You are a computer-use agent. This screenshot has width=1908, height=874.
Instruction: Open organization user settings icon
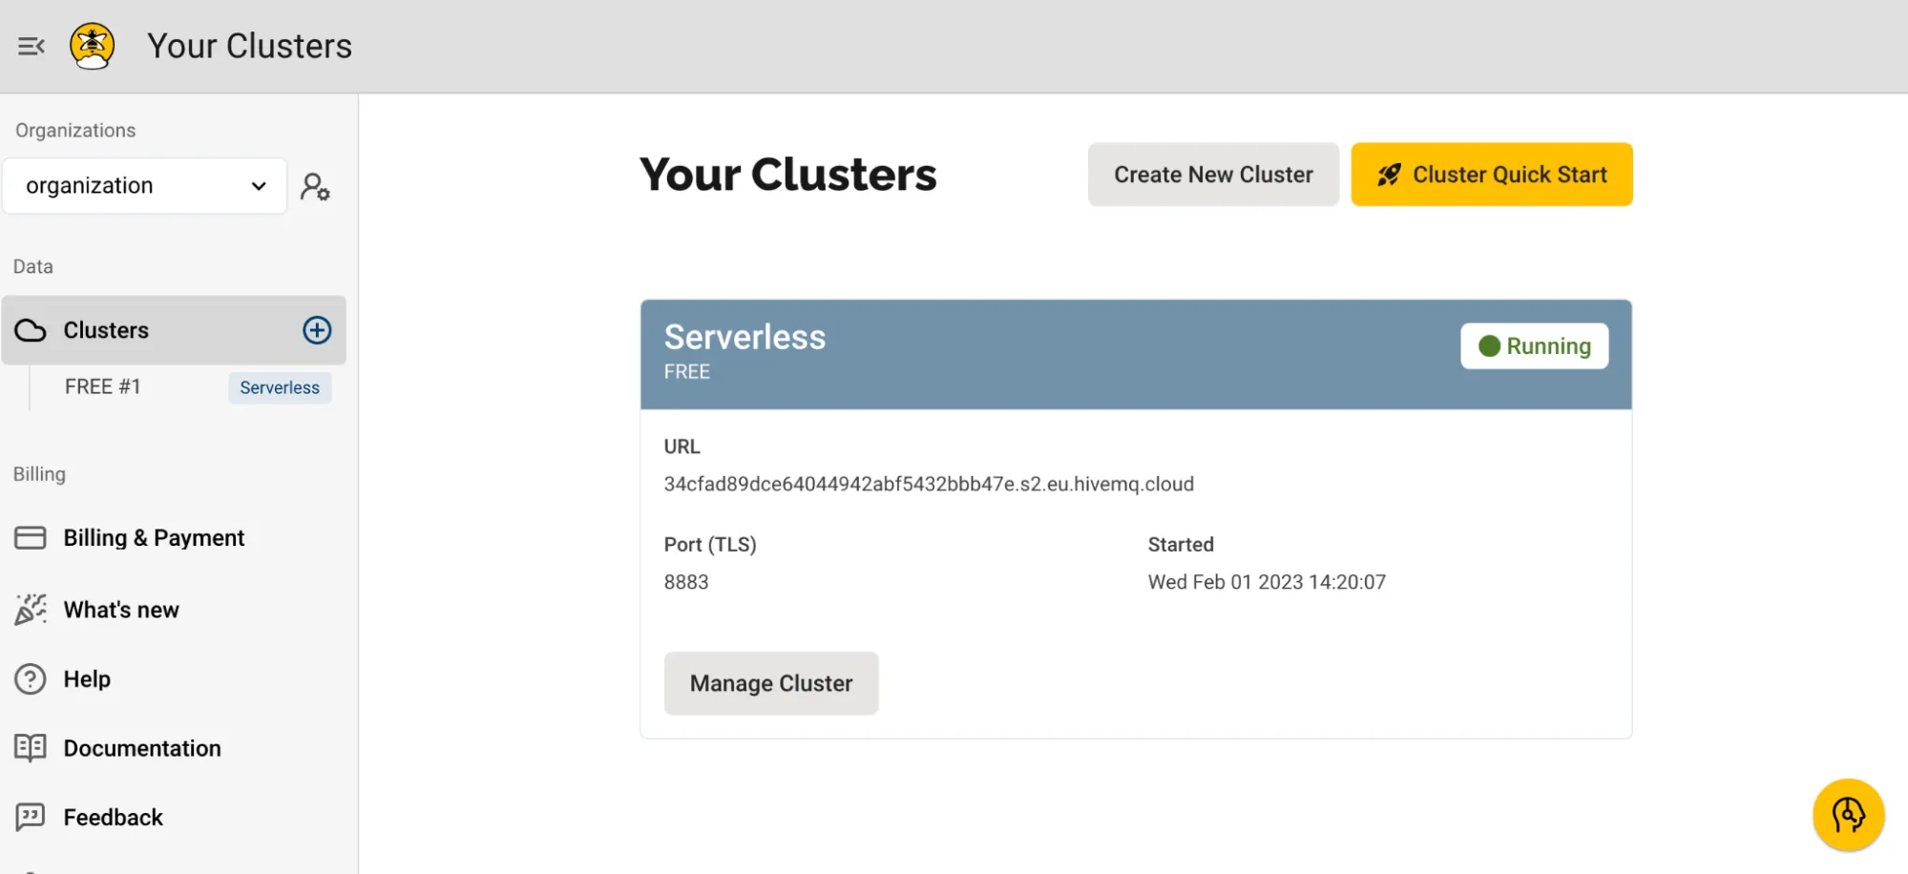click(x=315, y=186)
